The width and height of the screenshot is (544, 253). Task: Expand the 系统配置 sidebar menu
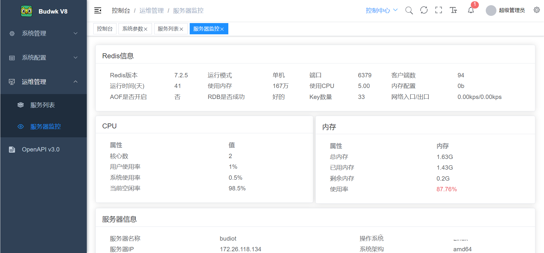[x=43, y=58]
